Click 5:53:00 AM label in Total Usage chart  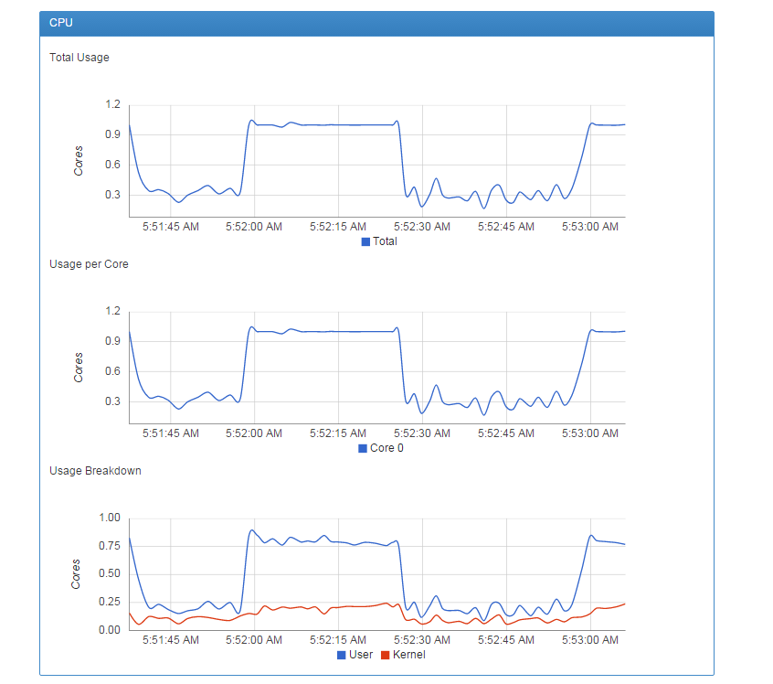590,227
